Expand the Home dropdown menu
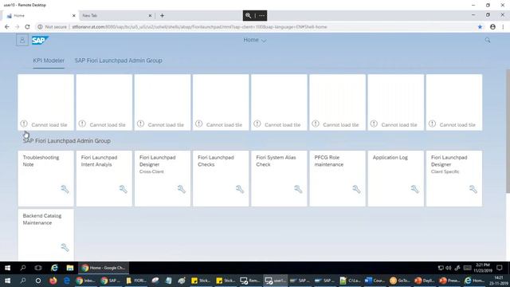 coord(255,40)
